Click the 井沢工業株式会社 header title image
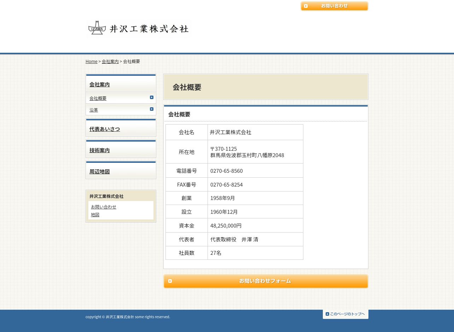This screenshot has height=332, width=454. pos(149,29)
